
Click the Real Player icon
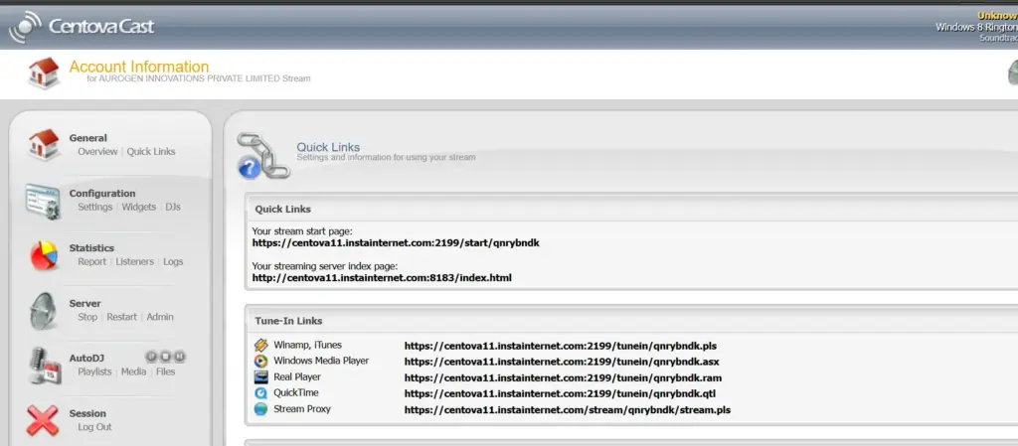[261, 377]
